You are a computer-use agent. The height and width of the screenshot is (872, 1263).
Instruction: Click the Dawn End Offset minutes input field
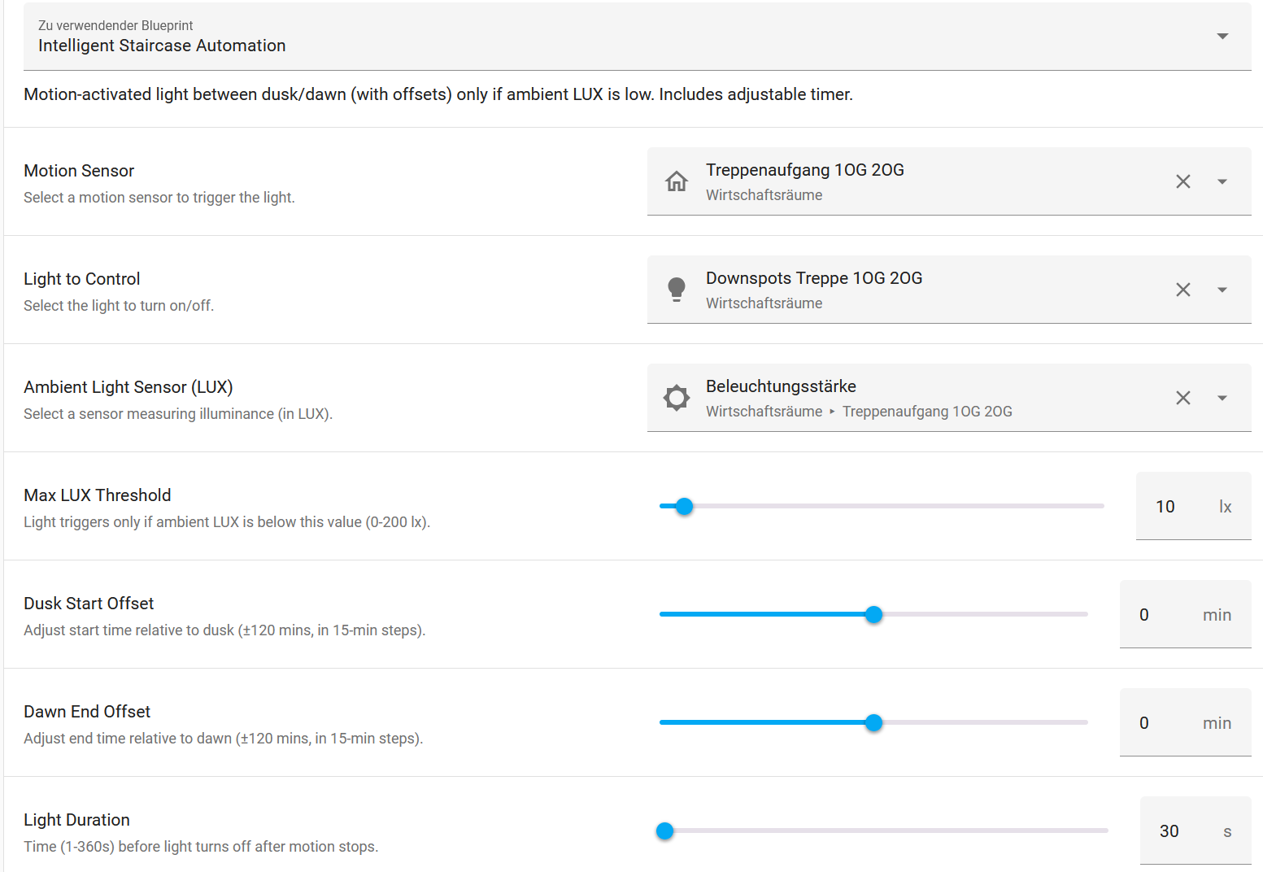(x=1185, y=722)
